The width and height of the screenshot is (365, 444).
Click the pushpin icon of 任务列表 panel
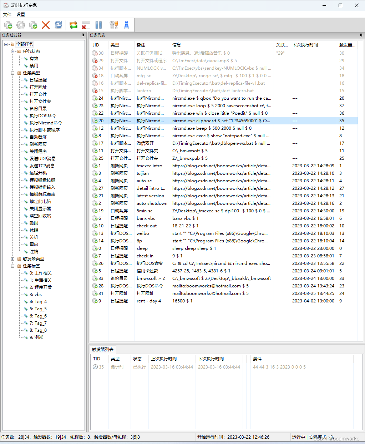pos(361,35)
